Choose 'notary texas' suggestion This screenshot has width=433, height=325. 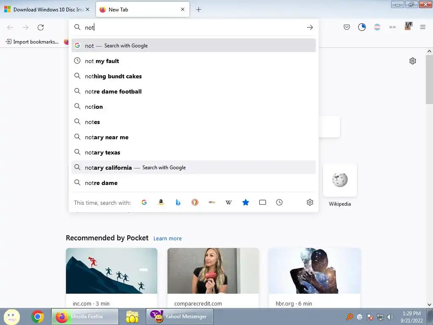pyautogui.click(x=193, y=152)
